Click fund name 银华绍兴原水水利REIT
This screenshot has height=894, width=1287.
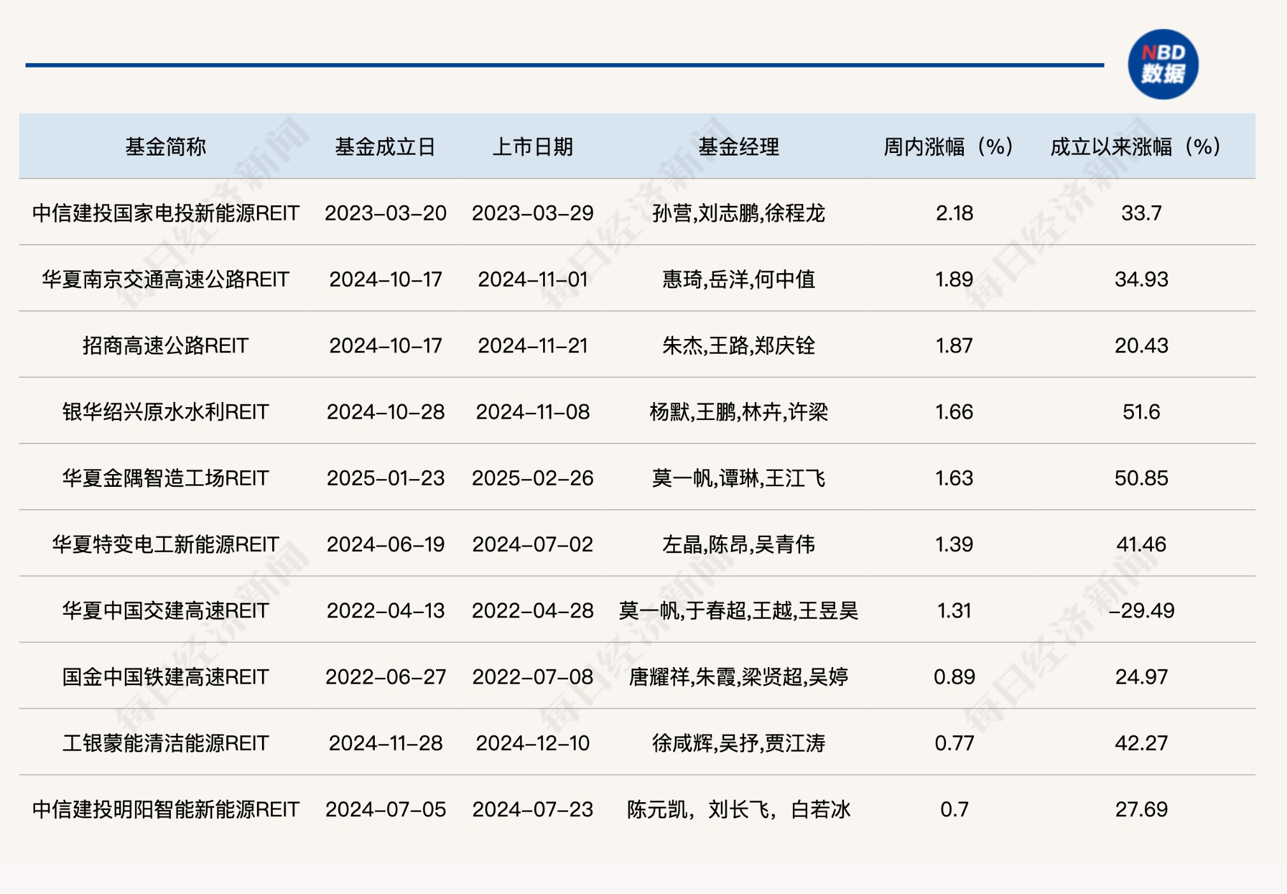click(166, 412)
